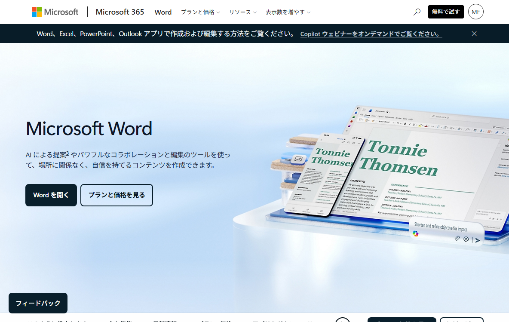Expand the リソース dropdown menu
This screenshot has width=509, height=322.
click(243, 12)
